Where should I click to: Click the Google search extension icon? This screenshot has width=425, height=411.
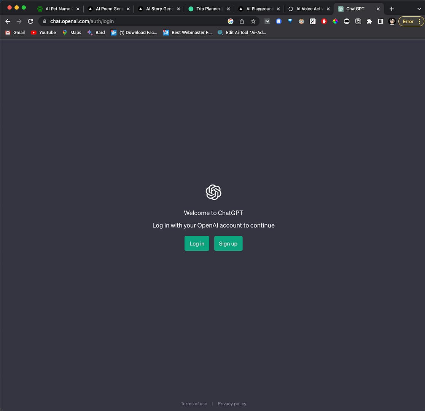(x=231, y=22)
